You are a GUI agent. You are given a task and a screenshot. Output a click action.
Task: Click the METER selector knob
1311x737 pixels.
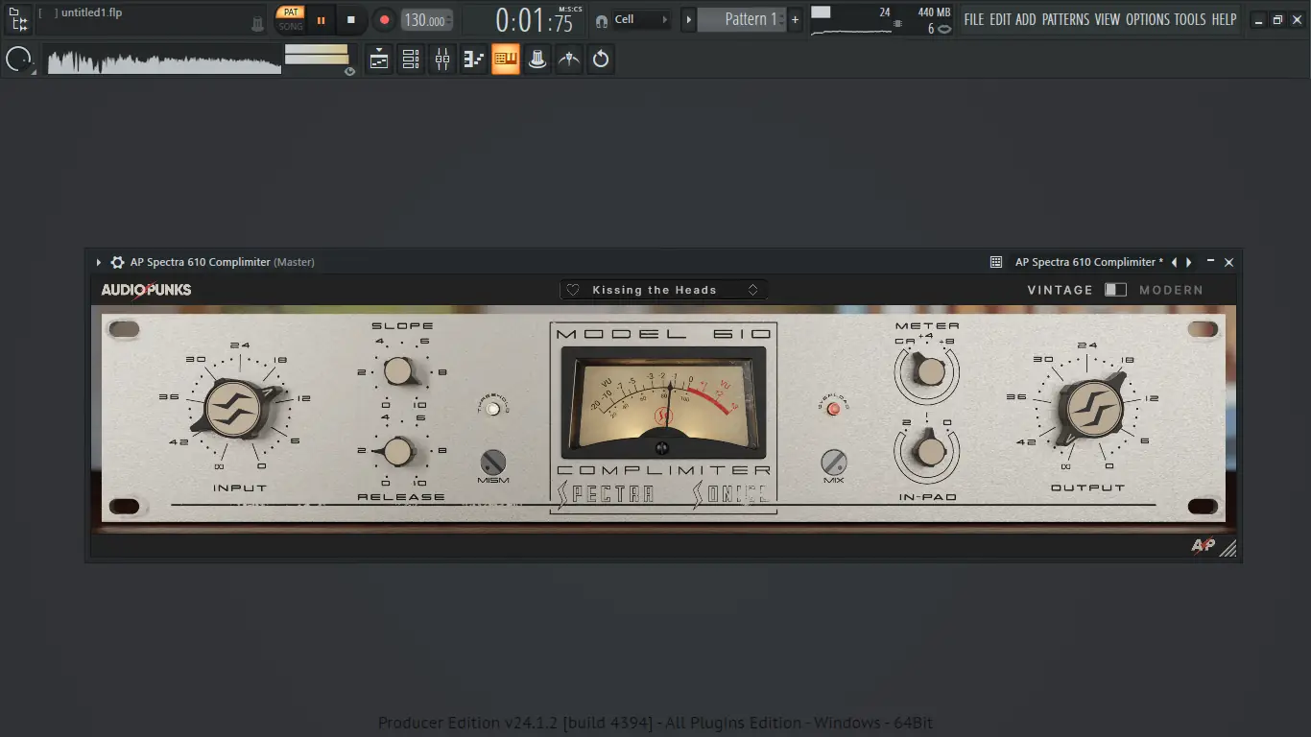pos(928,370)
